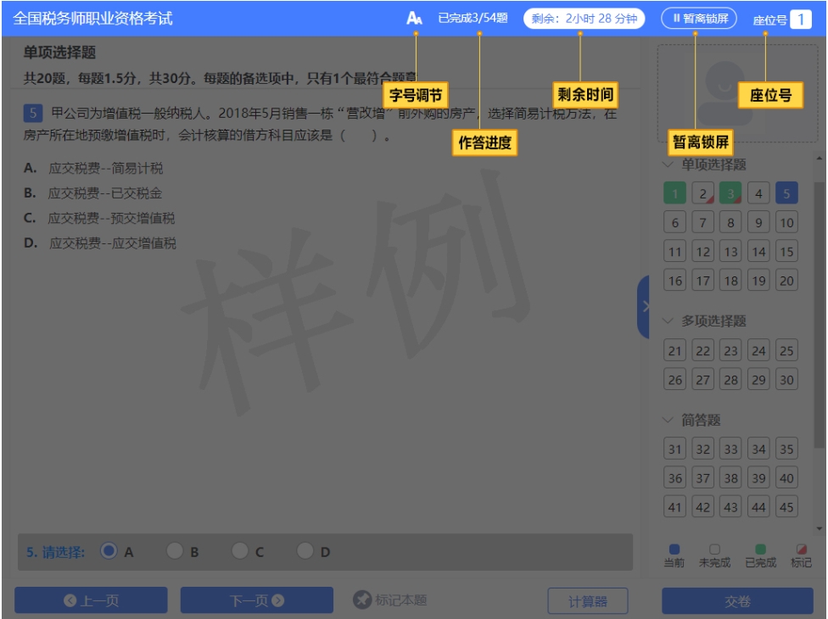Jump to completed question 1
The width and height of the screenshot is (828, 619).
[x=674, y=194]
